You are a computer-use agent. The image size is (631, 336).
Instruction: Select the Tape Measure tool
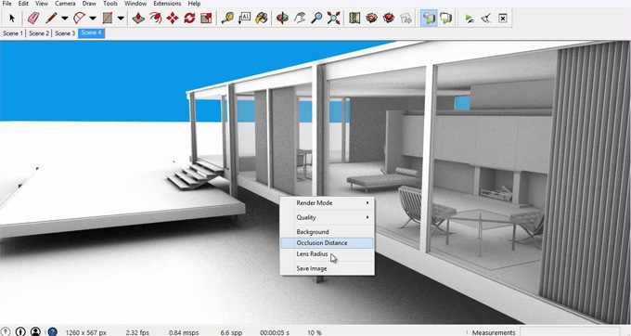(x=227, y=19)
